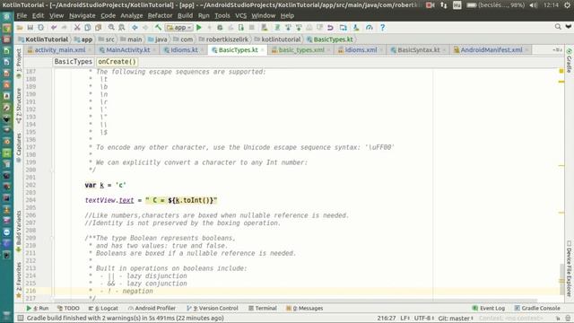574x323 pixels.
Task: Toggle the Device File Explorer panel
Action: [x=569, y=268]
